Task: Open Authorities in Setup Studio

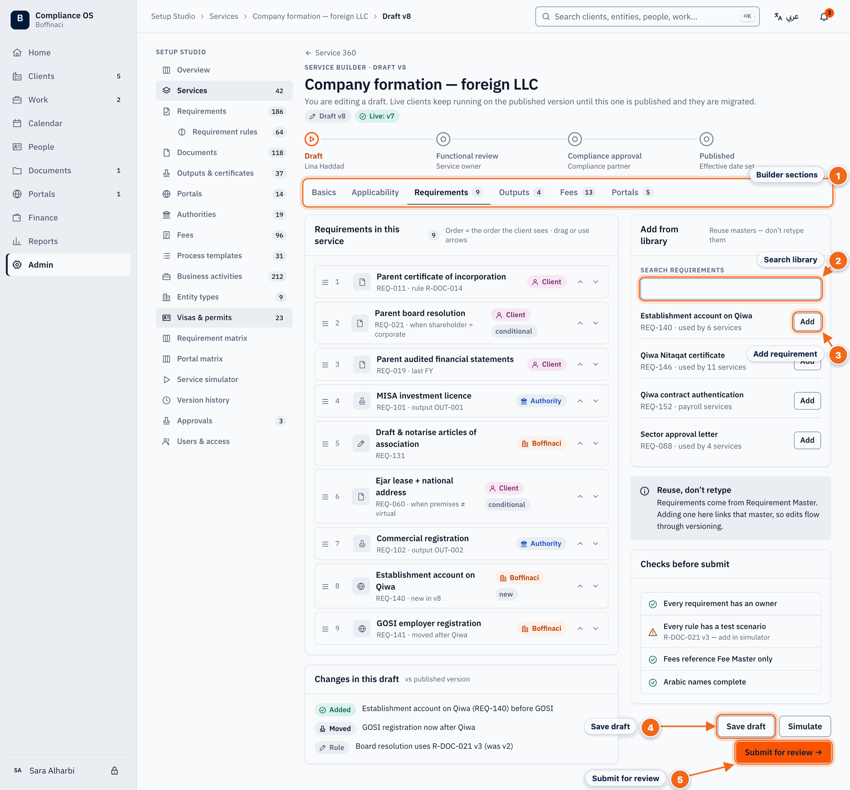Action: (224, 214)
